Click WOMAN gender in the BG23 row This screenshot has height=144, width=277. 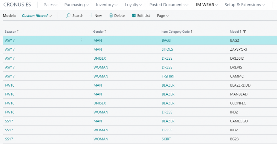(x=101, y=139)
